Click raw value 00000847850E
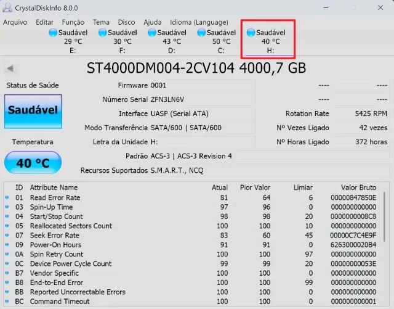Image resolution: width=394 pixels, height=309 pixels. pos(353,197)
